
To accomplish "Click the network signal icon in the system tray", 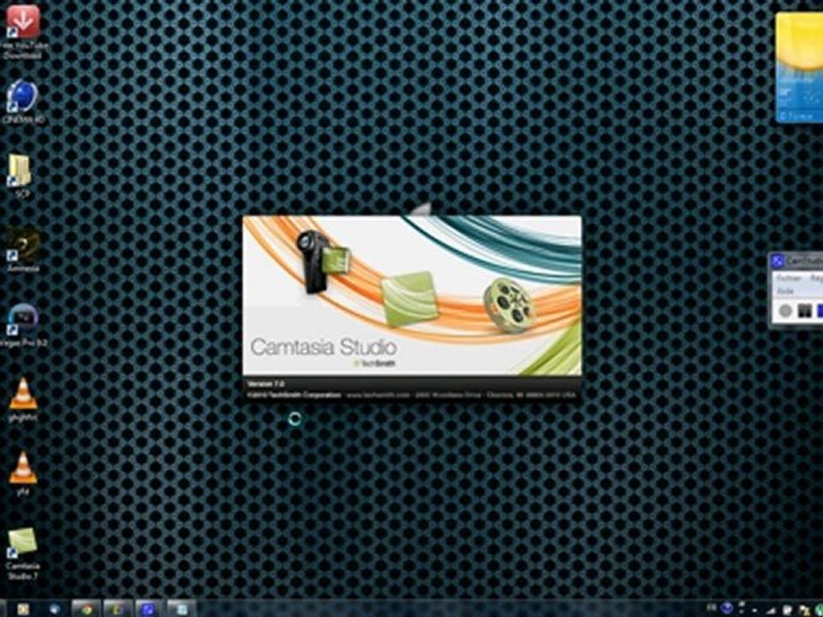I will pos(772,609).
